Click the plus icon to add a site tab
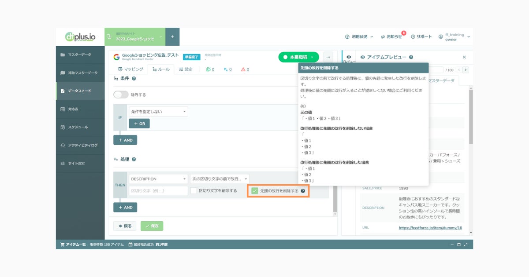 point(172,37)
